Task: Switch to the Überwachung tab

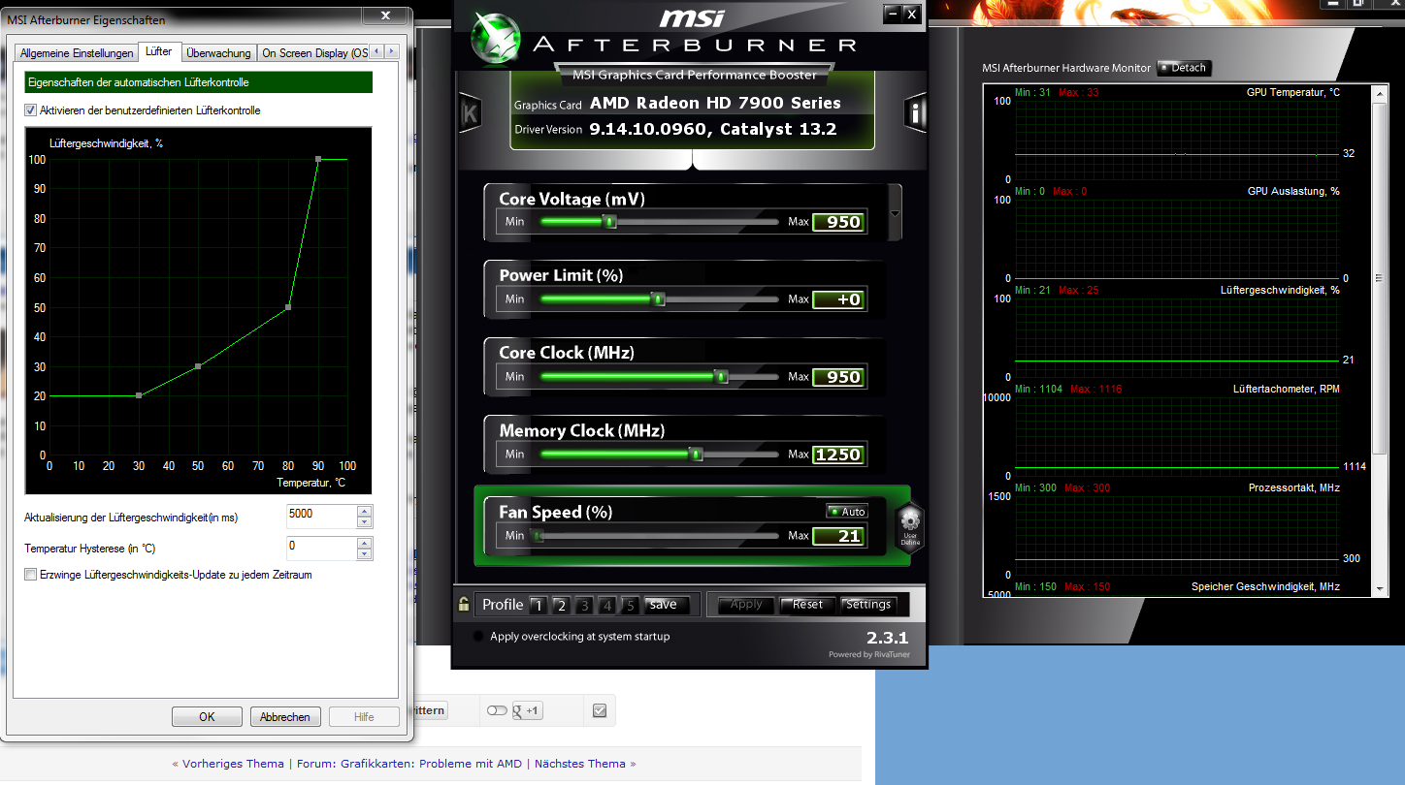Action: [218, 53]
